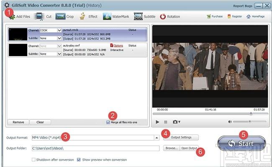Click the video seek bar handle
This screenshot has height=167, width=272.
[x=251, y=114]
